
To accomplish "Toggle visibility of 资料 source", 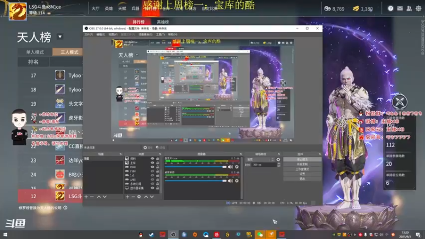I will click(x=152, y=158).
